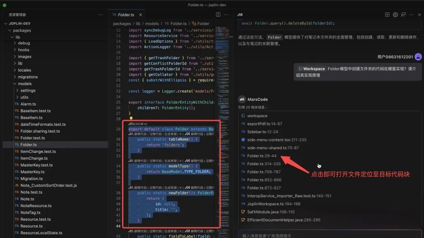The height and width of the screenshot is (238, 424).
Task: Click packages breadcrumb segment
Action: (x=122, y=23)
